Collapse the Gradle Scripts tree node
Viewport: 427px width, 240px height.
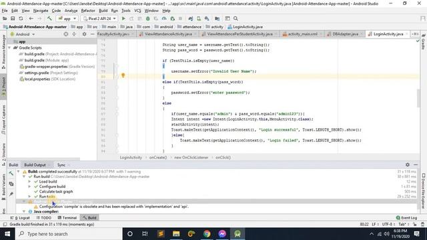pyautogui.click(x=10, y=47)
